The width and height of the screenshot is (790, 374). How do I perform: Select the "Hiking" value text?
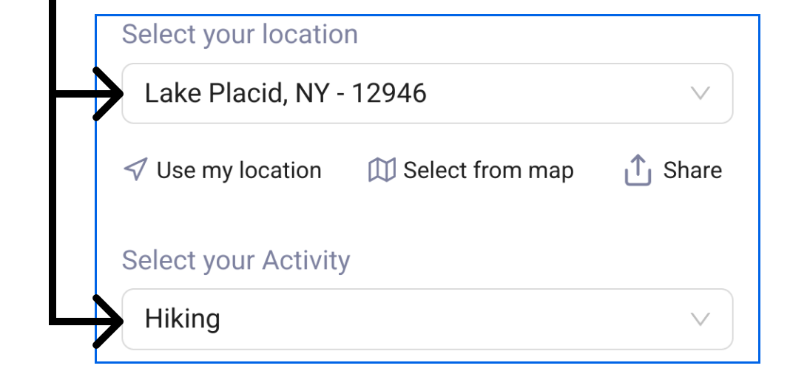pyautogui.click(x=182, y=319)
